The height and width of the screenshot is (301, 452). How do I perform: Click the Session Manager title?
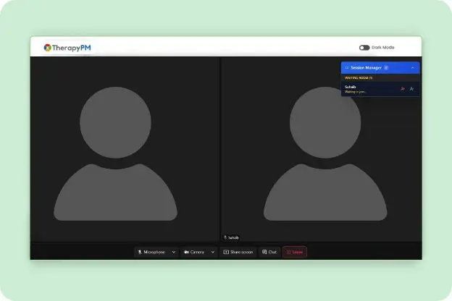(x=366, y=67)
